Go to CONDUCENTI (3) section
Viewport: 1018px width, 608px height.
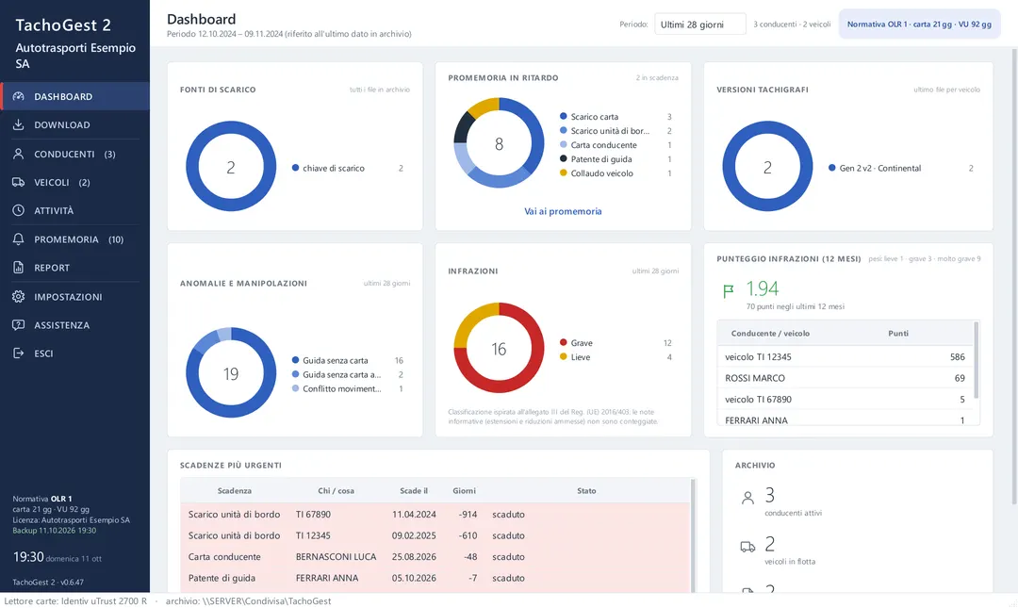click(x=75, y=154)
